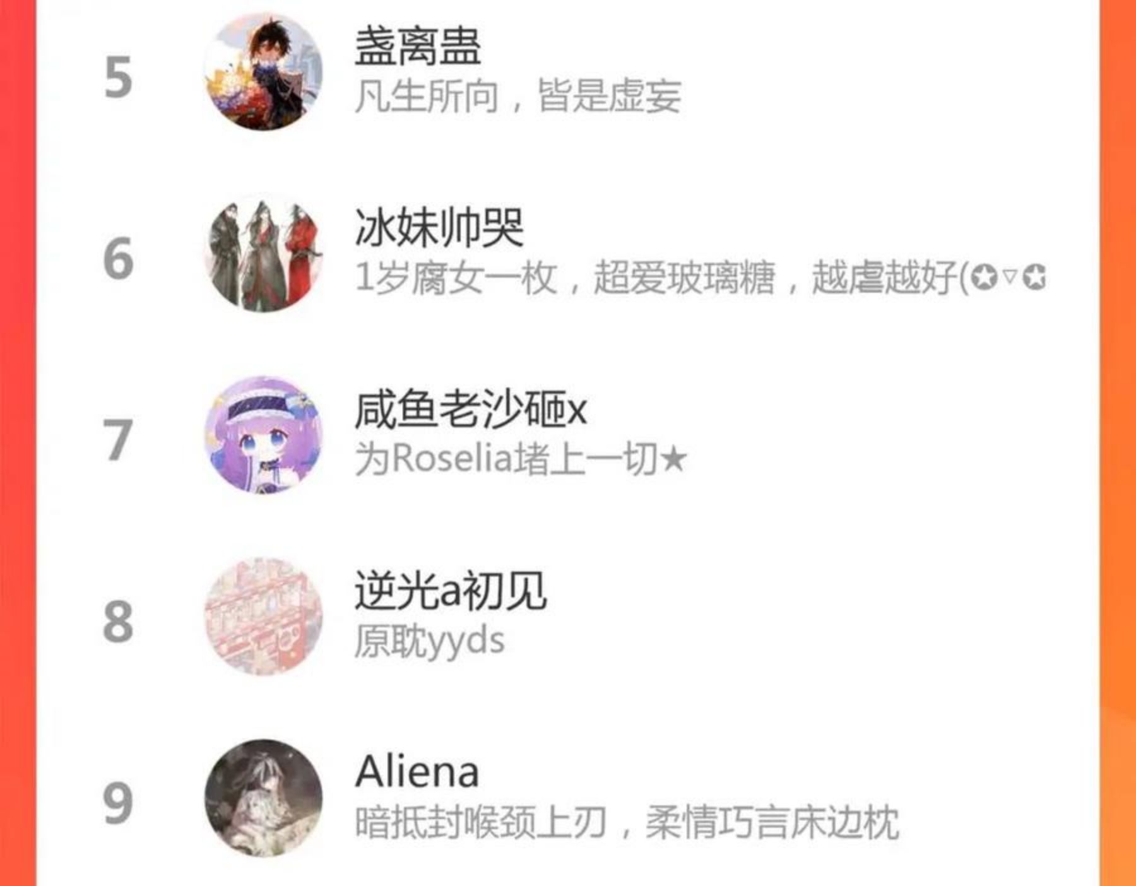Open user name 冰妹帅哭
Screen dimensions: 1136x886
(439, 228)
